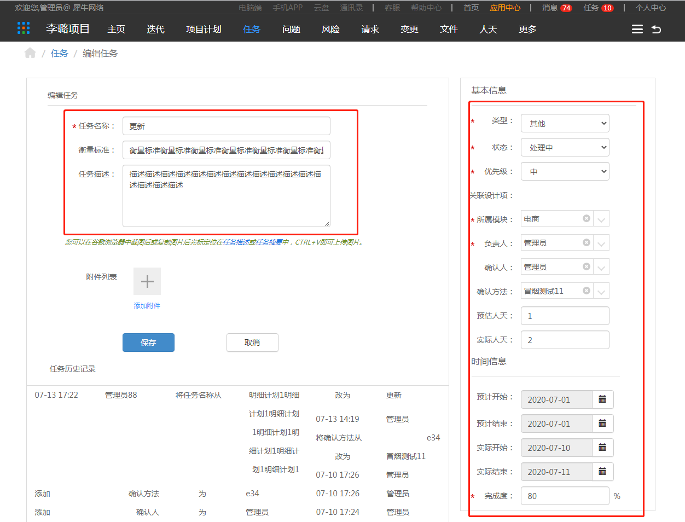Switch to the 任务 tab

coord(252,29)
